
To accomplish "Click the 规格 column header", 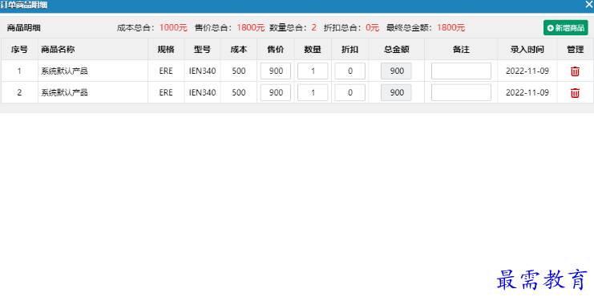I will click(x=166, y=49).
